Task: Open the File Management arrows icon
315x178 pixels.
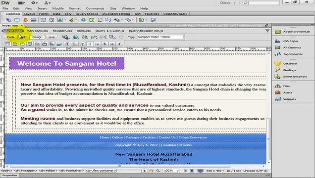Action: (x=85, y=37)
